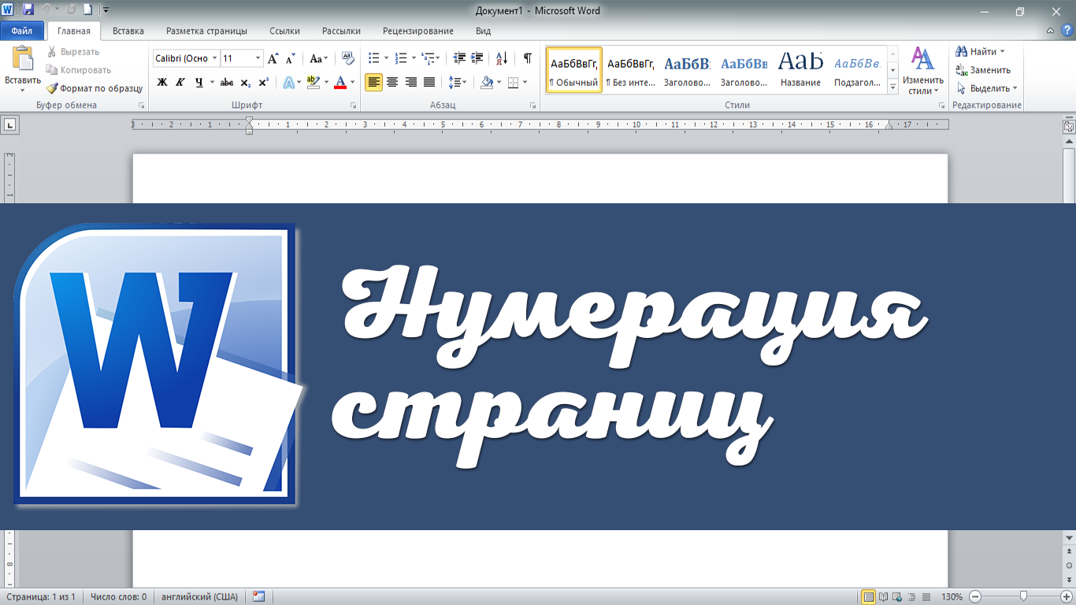Open the Выделить dropdown
Screen dimensions: 1076x605
986,88
